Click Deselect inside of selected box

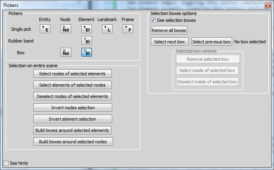click(x=207, y=82)
